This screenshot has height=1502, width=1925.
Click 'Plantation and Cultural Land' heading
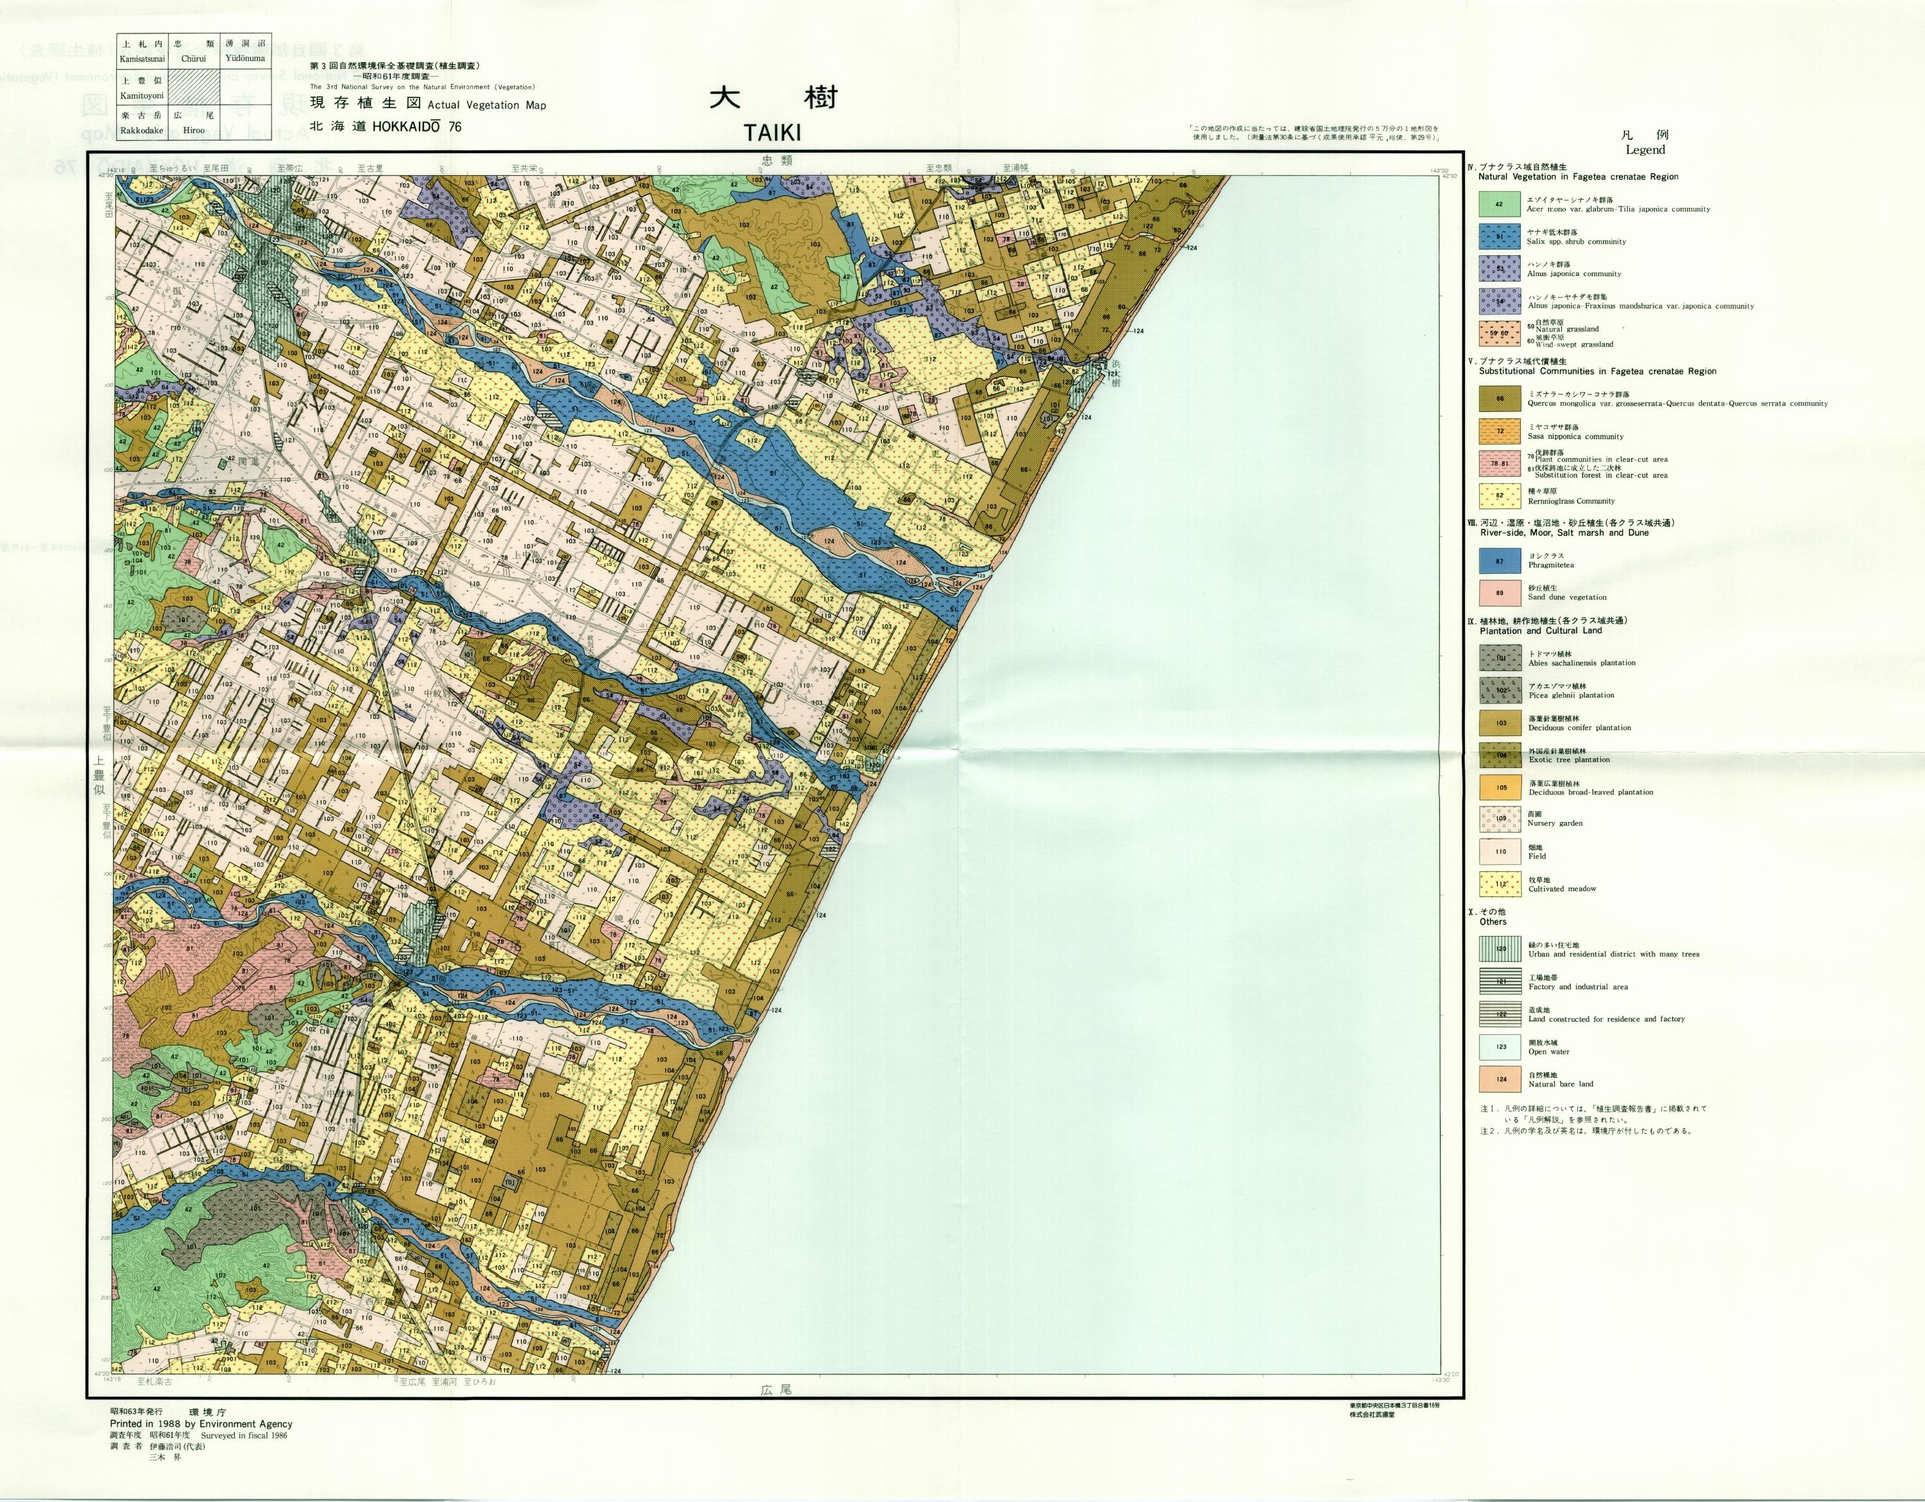click(1541, 631)
